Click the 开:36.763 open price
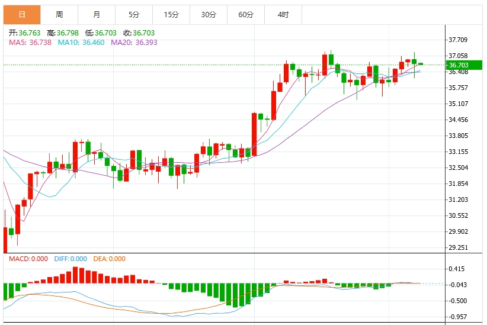 24,33
